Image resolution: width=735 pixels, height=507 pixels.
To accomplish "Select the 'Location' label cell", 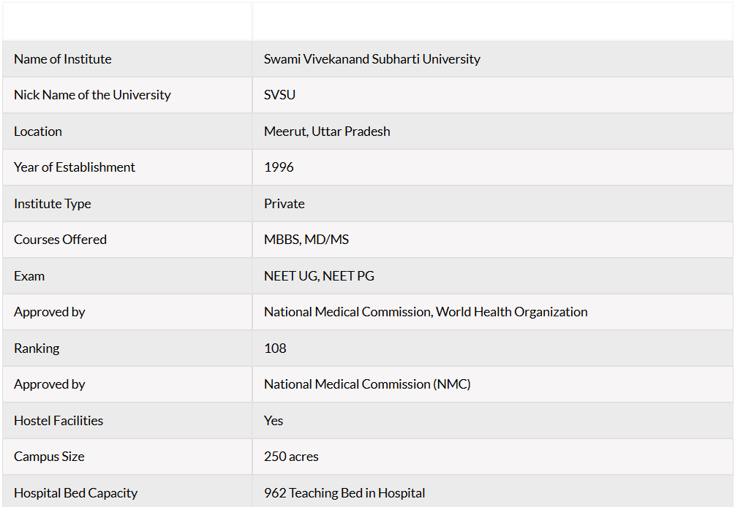I will coord(127,131).
